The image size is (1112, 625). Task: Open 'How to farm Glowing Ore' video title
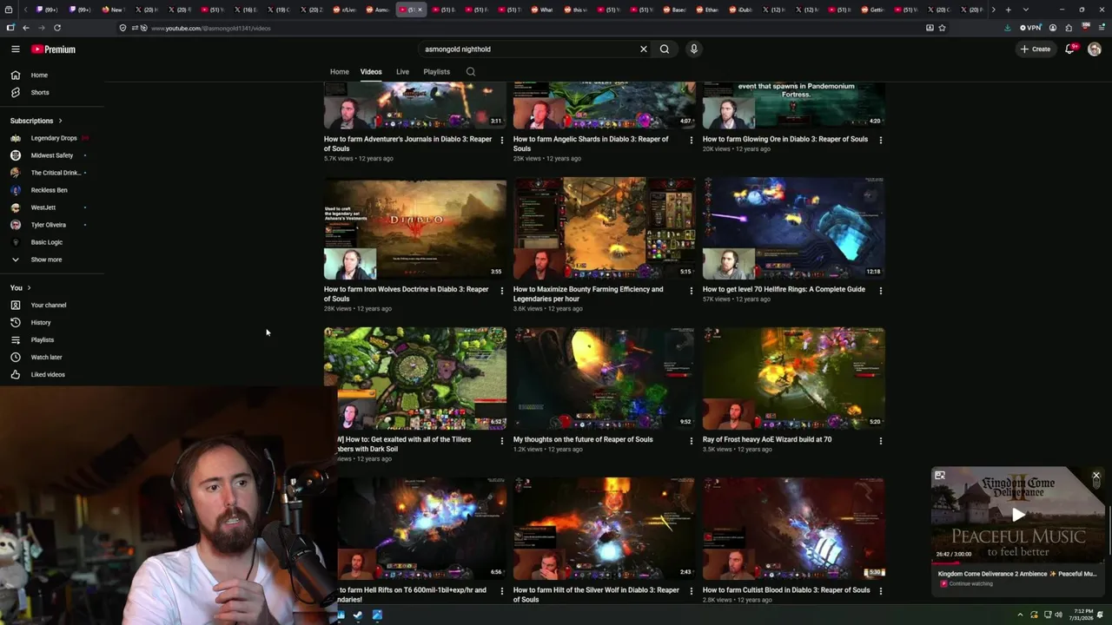point(785,140)
